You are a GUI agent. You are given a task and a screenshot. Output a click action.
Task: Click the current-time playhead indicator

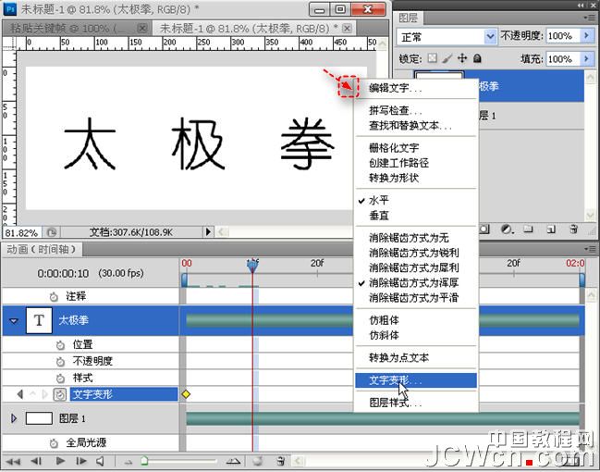point(252,265)
